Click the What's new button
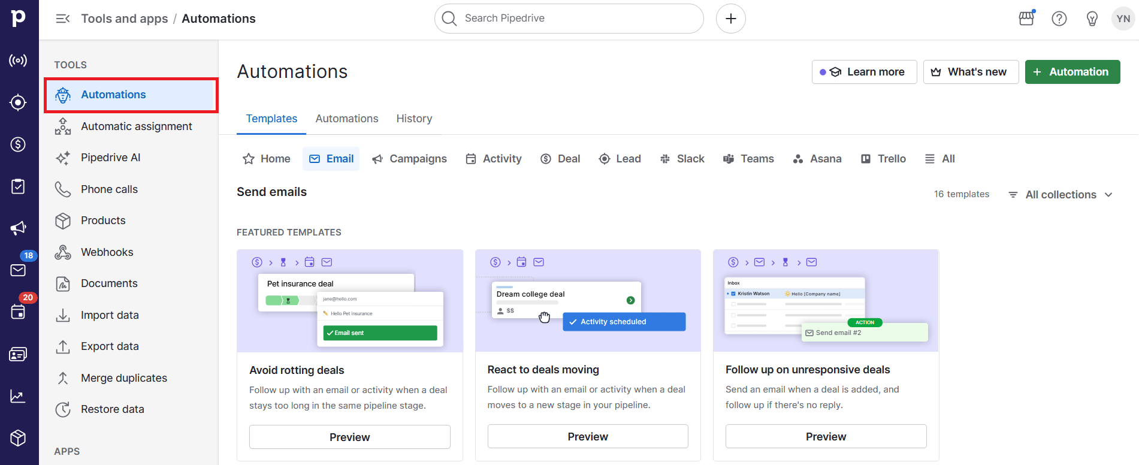Image resolution: width=1139 pixels, height=465 pixels. 971,72
